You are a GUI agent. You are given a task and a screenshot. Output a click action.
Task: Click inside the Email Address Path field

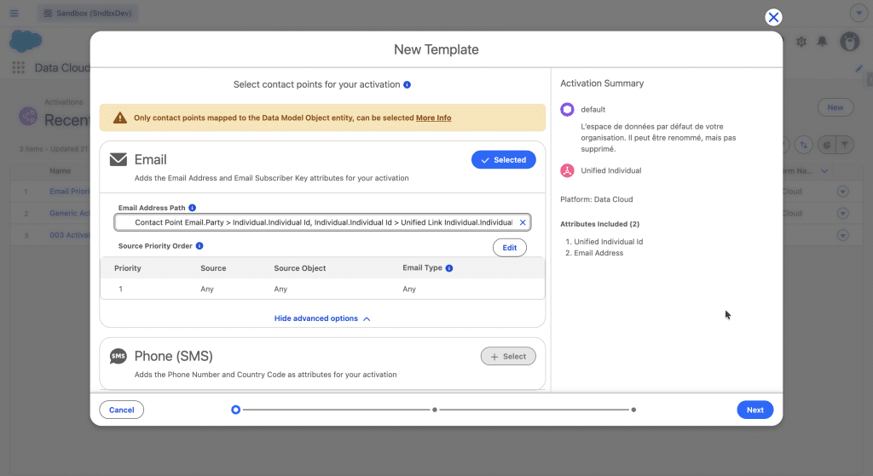point(315,222)
